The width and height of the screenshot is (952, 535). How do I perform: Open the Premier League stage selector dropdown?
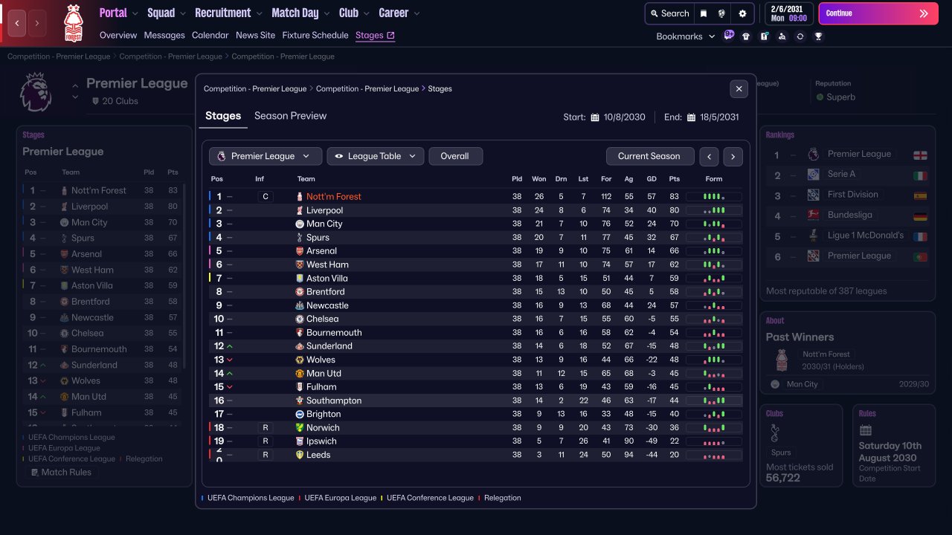click(266, 156)
